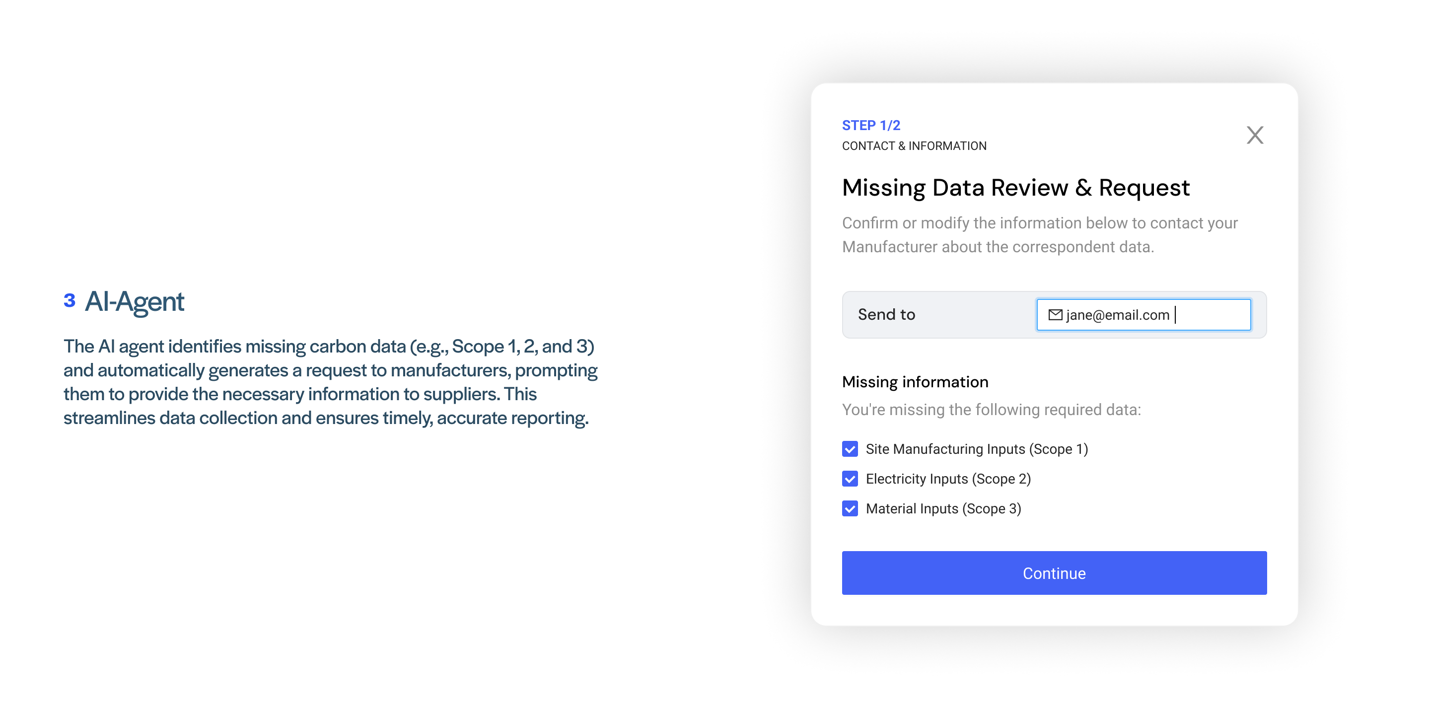Uncheck Site Manufacturing Inputs (Scope 1)
Image resolution: width=1430 pixels, height=709 pixels.
850,449
